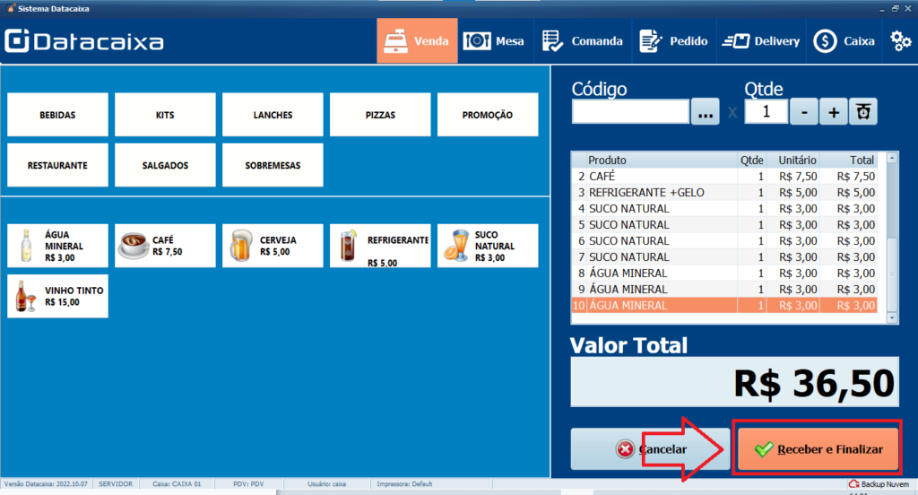Decrease quantity with minus button
The width and height of the screenshot is (918, 495).
pos(804,112)
